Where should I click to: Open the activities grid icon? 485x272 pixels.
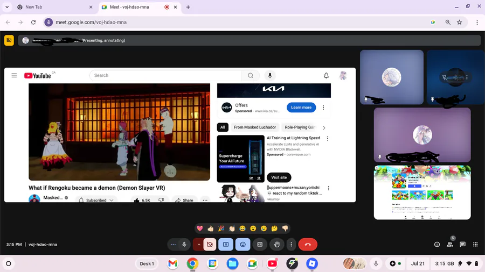pos(475,245)
